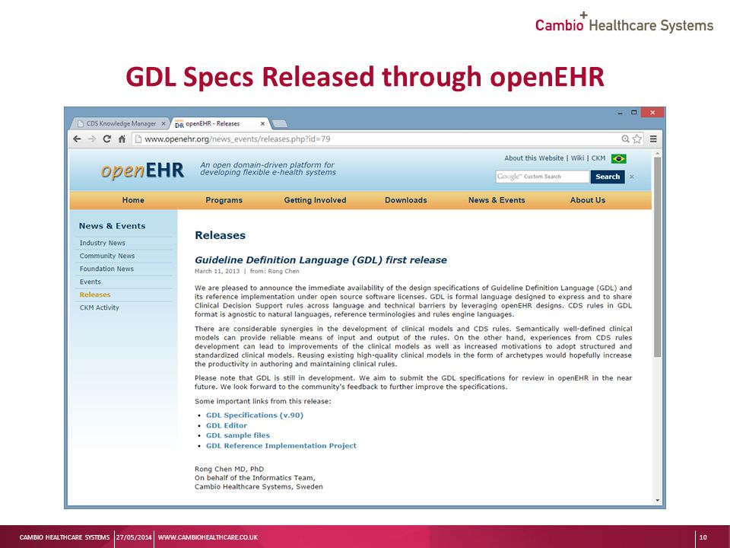Click the scrollbar down arrow
The height and width of the screenshot is (548, 730).
click(657, 501)
